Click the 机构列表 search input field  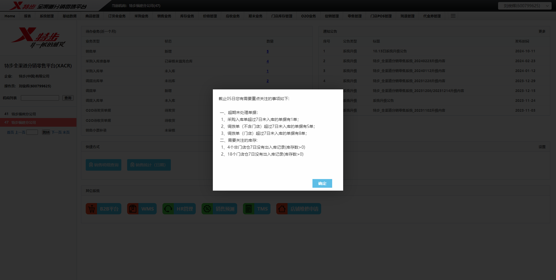(40, 98)
